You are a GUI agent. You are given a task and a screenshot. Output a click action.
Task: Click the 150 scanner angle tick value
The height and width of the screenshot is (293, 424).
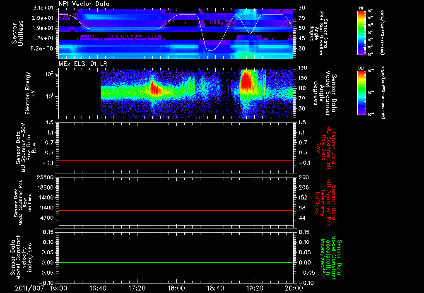303,78
